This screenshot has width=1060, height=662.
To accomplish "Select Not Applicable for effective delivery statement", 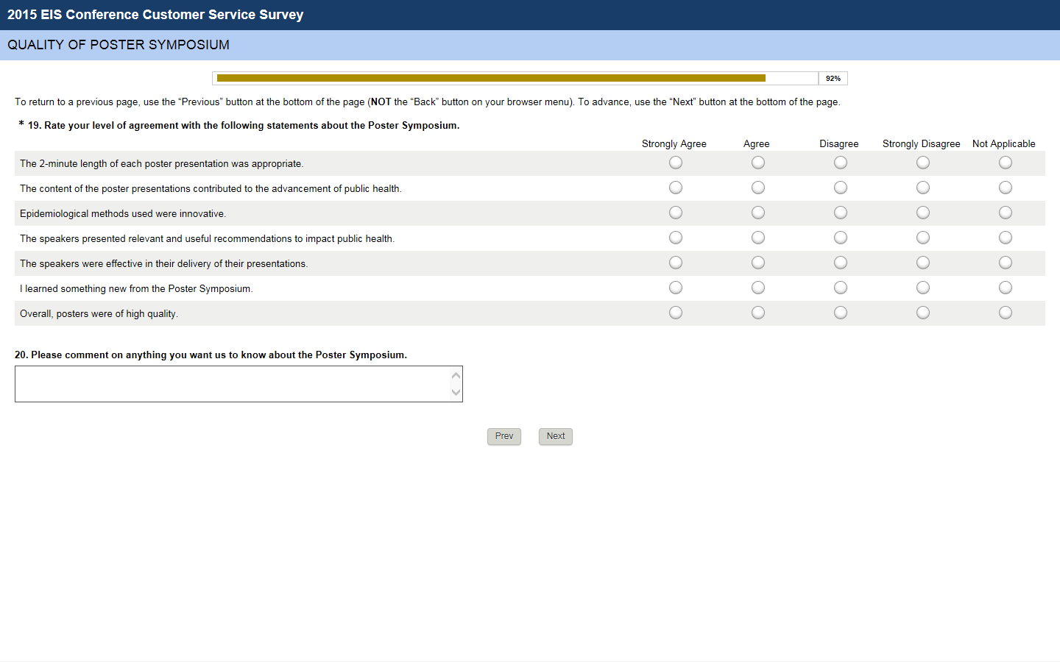I will 1006,263.
